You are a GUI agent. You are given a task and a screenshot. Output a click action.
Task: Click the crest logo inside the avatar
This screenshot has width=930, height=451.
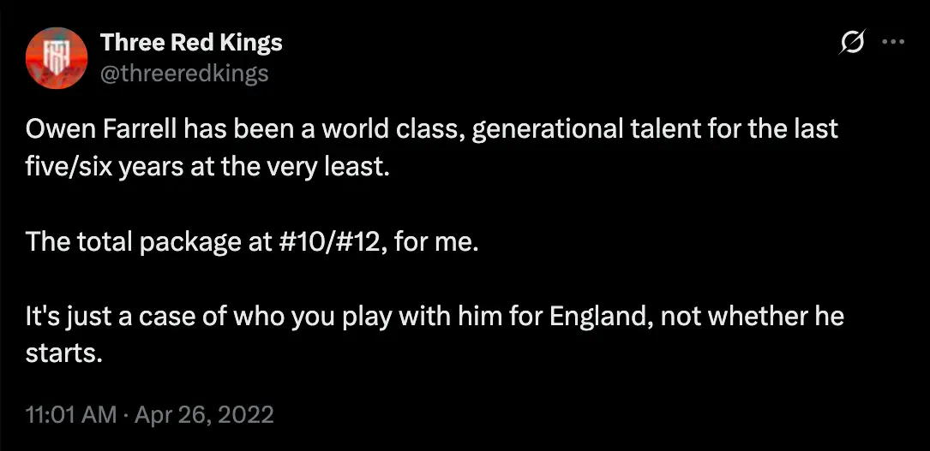coord(57,56)
